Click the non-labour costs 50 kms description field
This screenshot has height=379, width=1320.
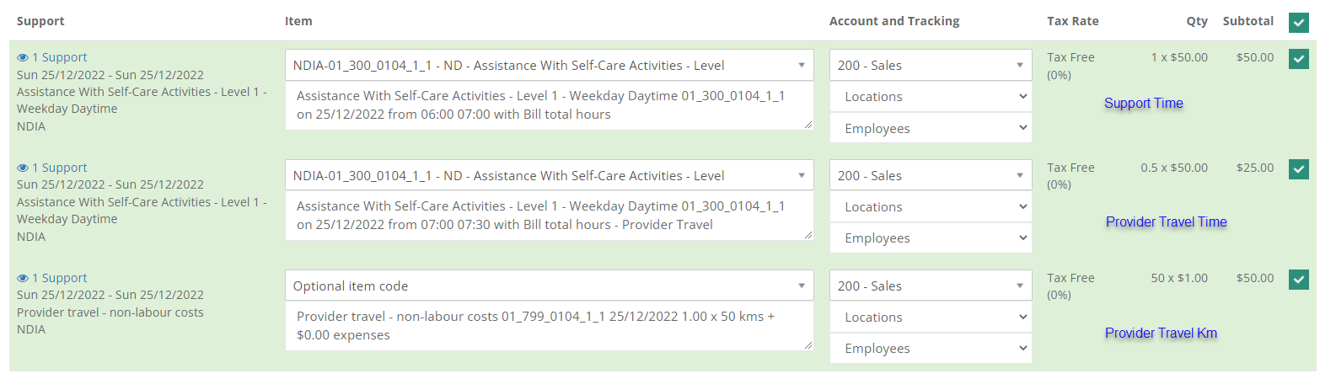pyautogui.click(x=549, y=326)
